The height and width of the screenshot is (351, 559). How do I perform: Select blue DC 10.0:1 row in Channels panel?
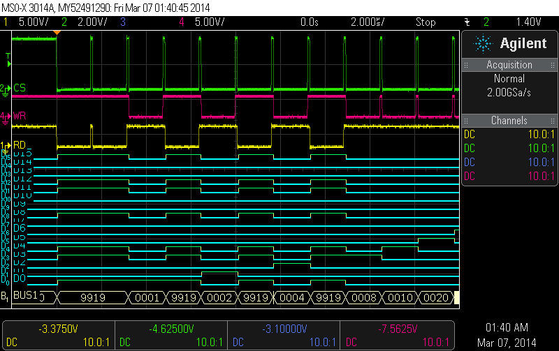pyautogui.click(x=509, y=162)
